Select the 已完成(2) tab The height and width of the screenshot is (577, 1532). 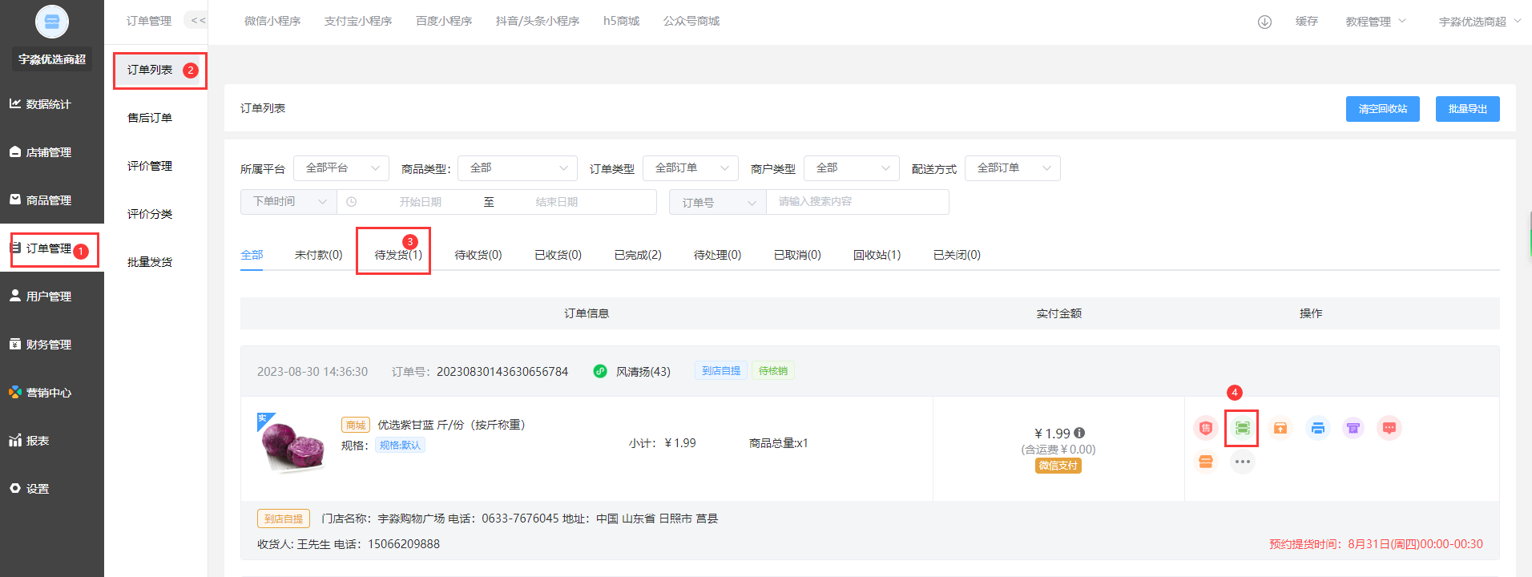(x=638, y=255)
